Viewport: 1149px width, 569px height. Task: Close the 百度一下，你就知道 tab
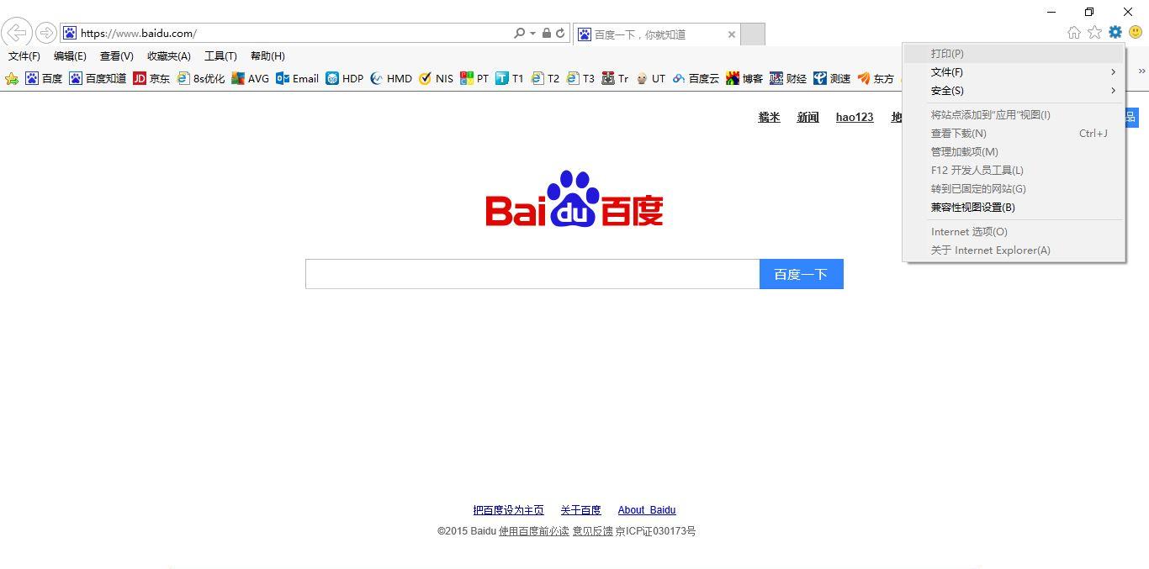coord(732,34)
